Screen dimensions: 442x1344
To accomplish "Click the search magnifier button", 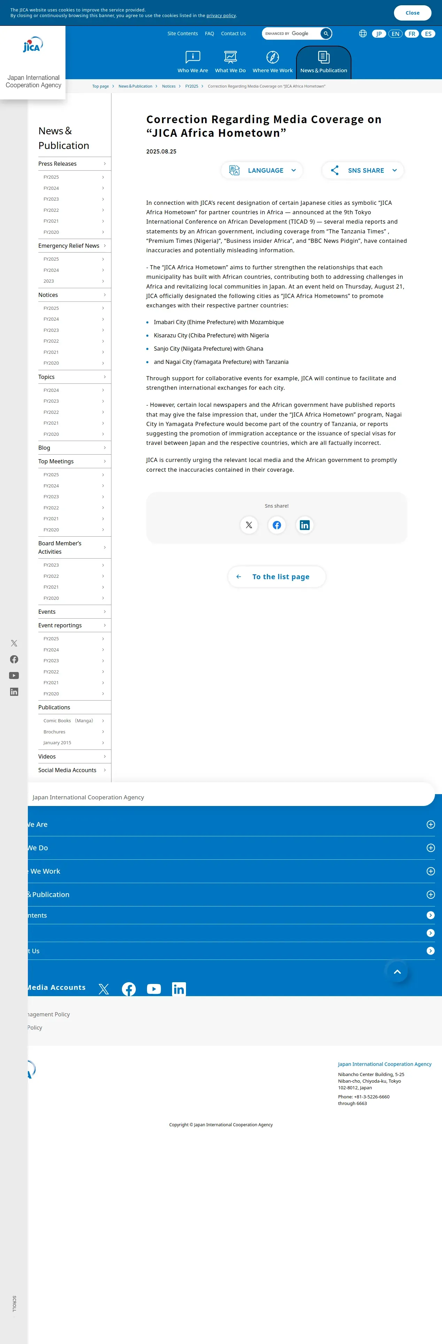I will pyautogui.click(x=326, y=33).
